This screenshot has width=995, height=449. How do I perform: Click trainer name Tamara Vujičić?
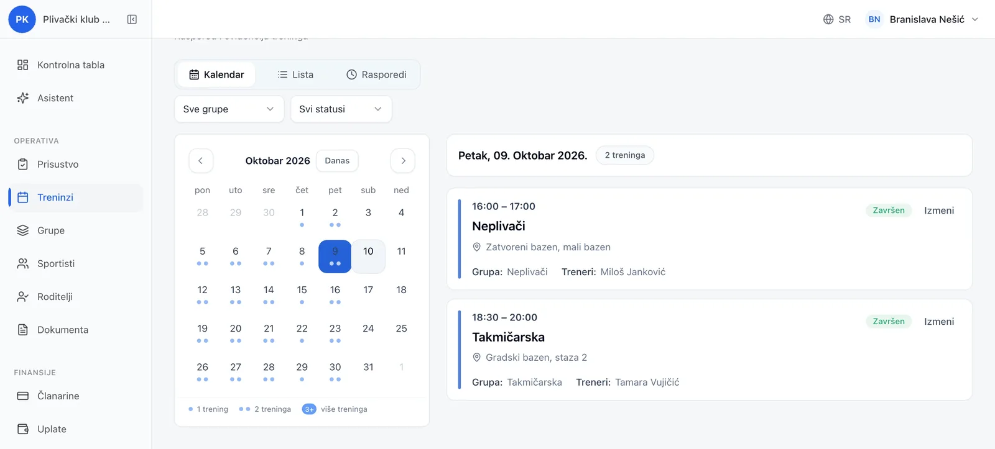(x=647, y=383)
